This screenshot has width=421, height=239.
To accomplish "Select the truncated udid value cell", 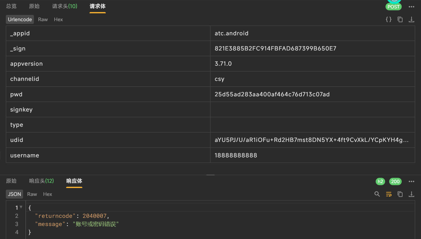I will (x=312, y=140).
